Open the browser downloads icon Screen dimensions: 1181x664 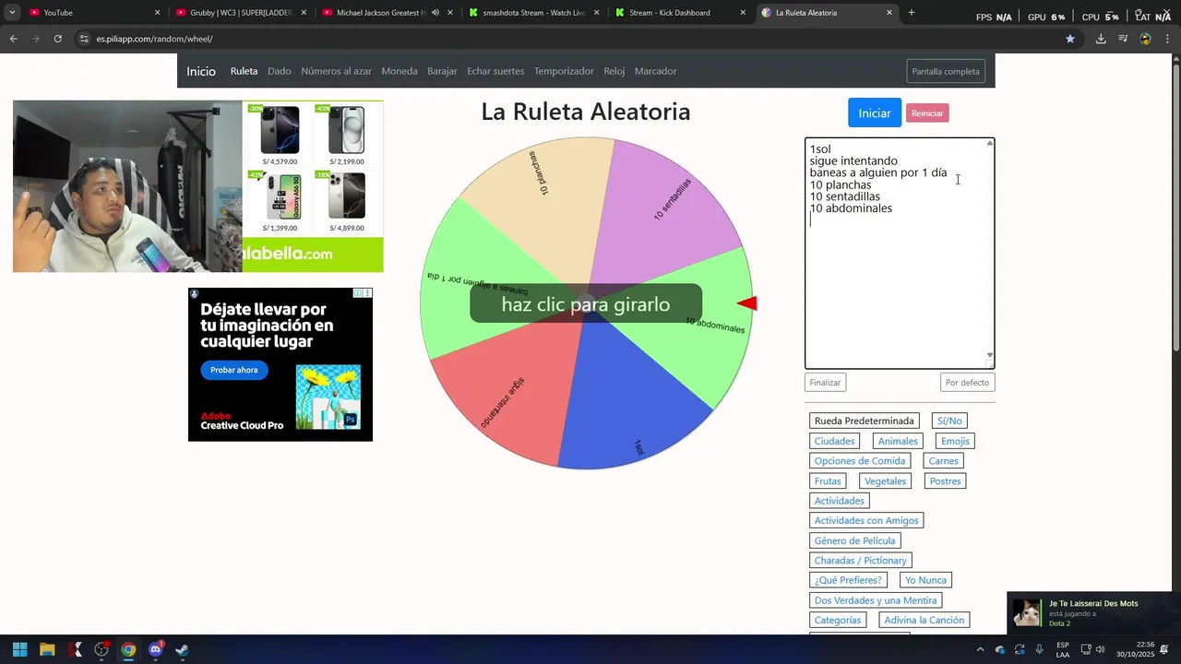pos(1101,39)
